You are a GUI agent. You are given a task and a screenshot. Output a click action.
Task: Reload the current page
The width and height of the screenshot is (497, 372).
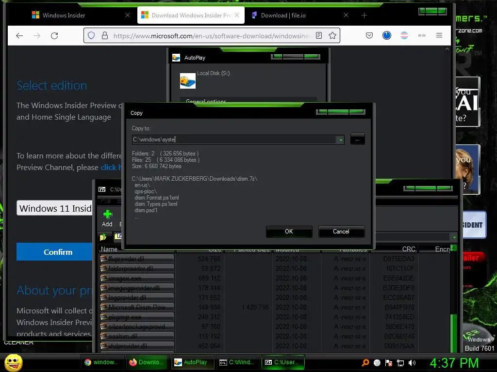pos(54,36)
